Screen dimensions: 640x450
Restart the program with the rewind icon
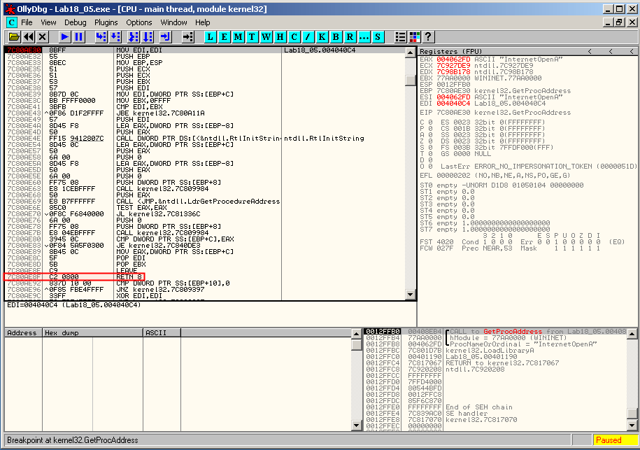point(28,36)
